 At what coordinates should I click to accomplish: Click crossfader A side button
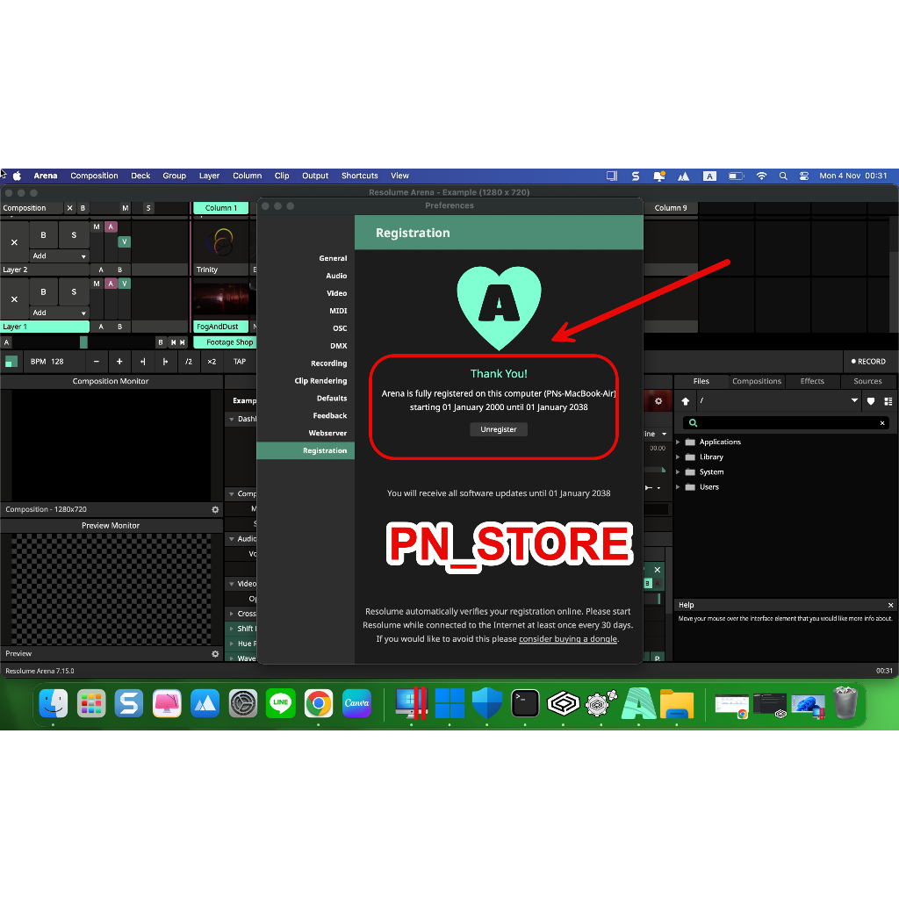[6, 342]
